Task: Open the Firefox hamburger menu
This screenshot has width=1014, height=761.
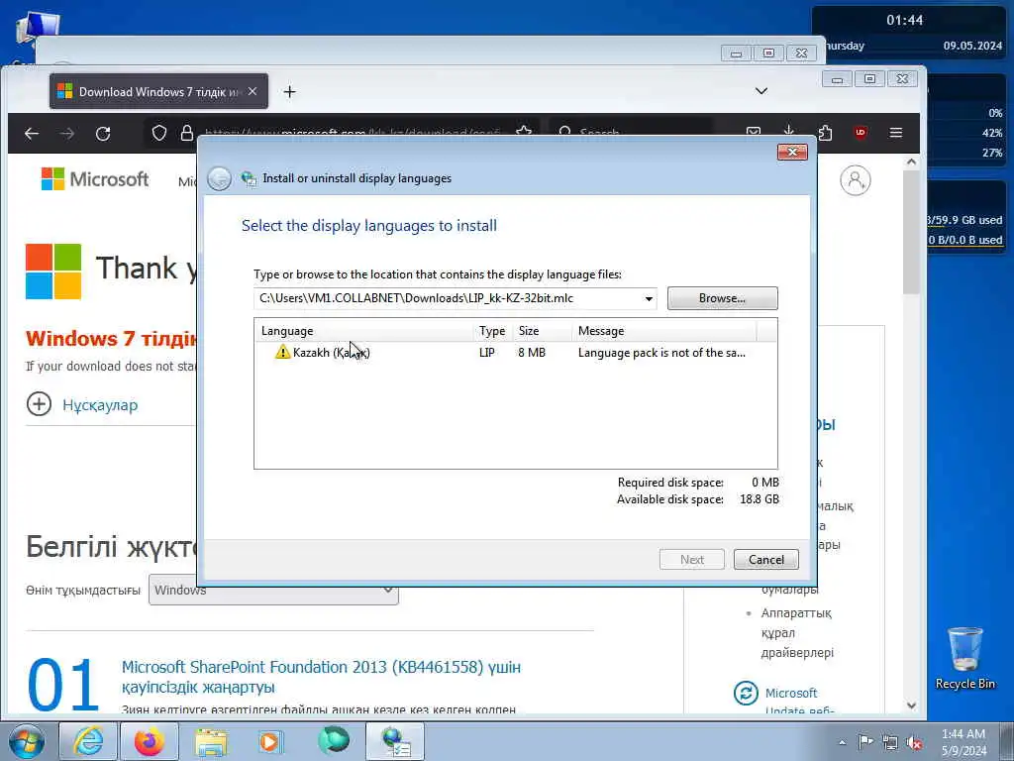Action: click(895, 133)
